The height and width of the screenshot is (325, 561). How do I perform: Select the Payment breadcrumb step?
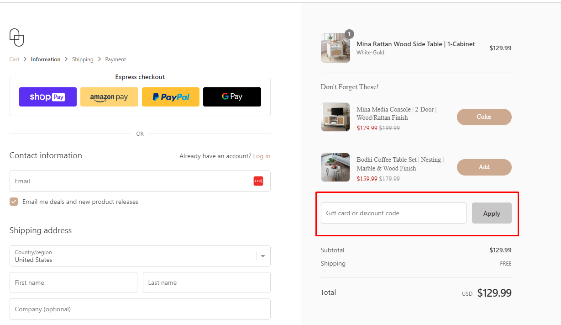tap(115, 59)
